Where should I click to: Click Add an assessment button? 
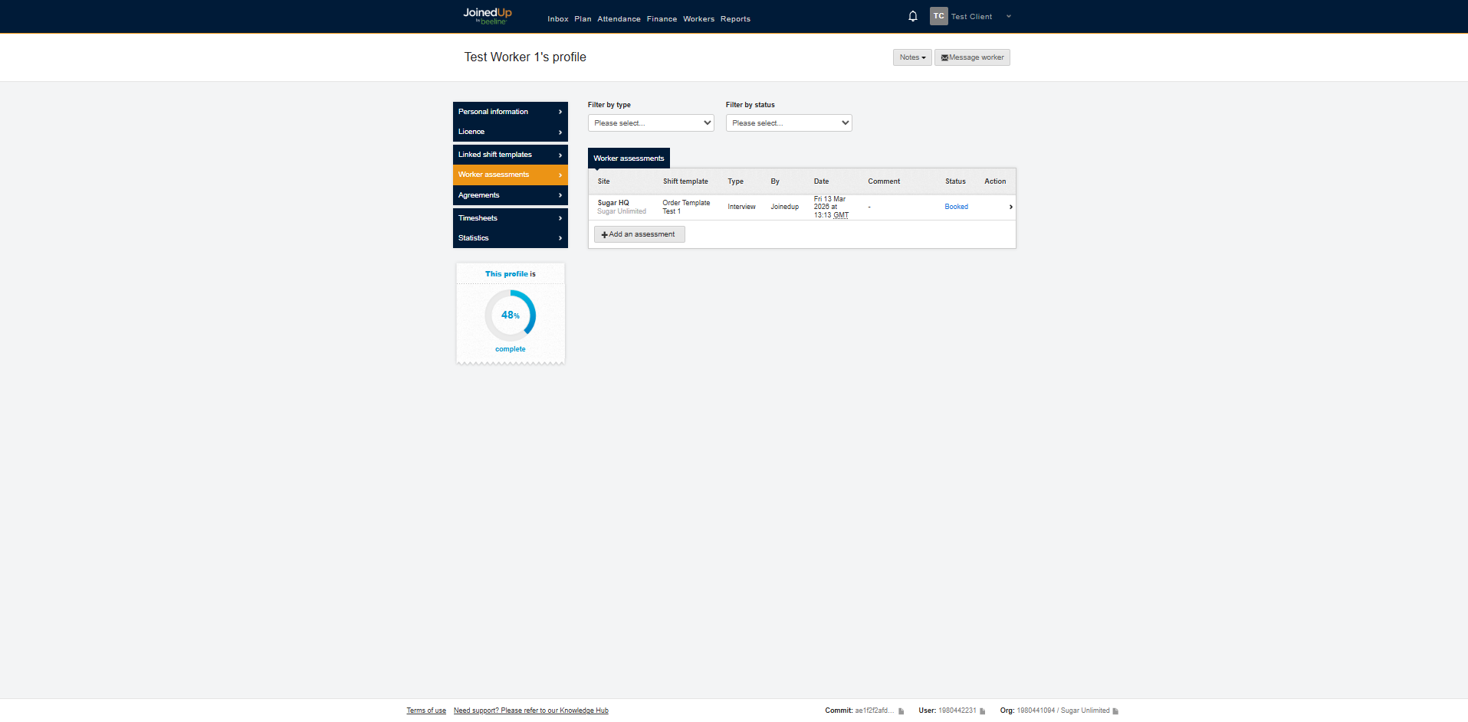639,234
